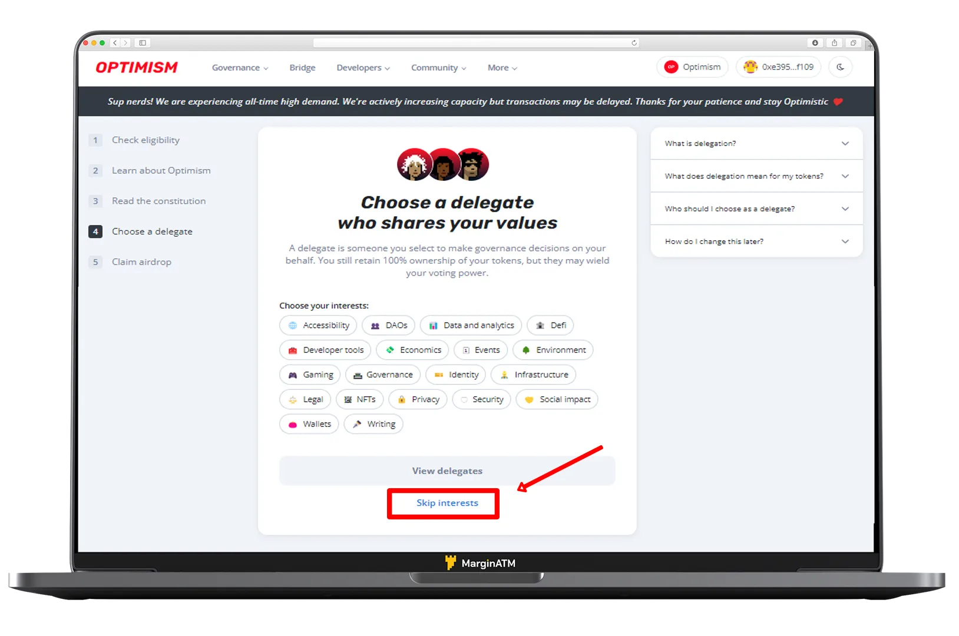The height and width of the screenshot is (636, 959).
Task: Open the Bridge page
Action: (302, 68)
